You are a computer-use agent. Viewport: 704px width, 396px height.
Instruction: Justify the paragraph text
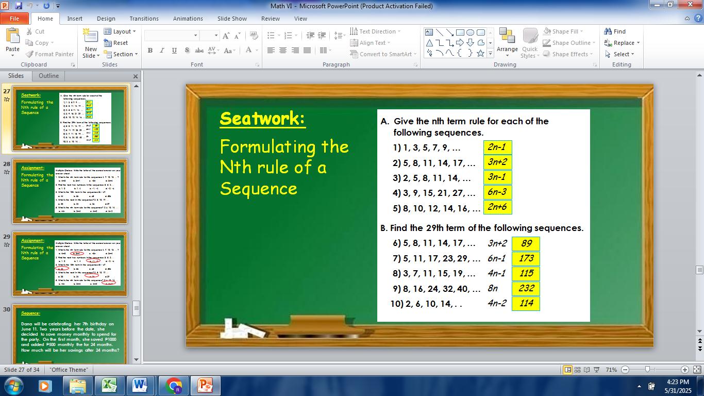(x=307, y=51)
